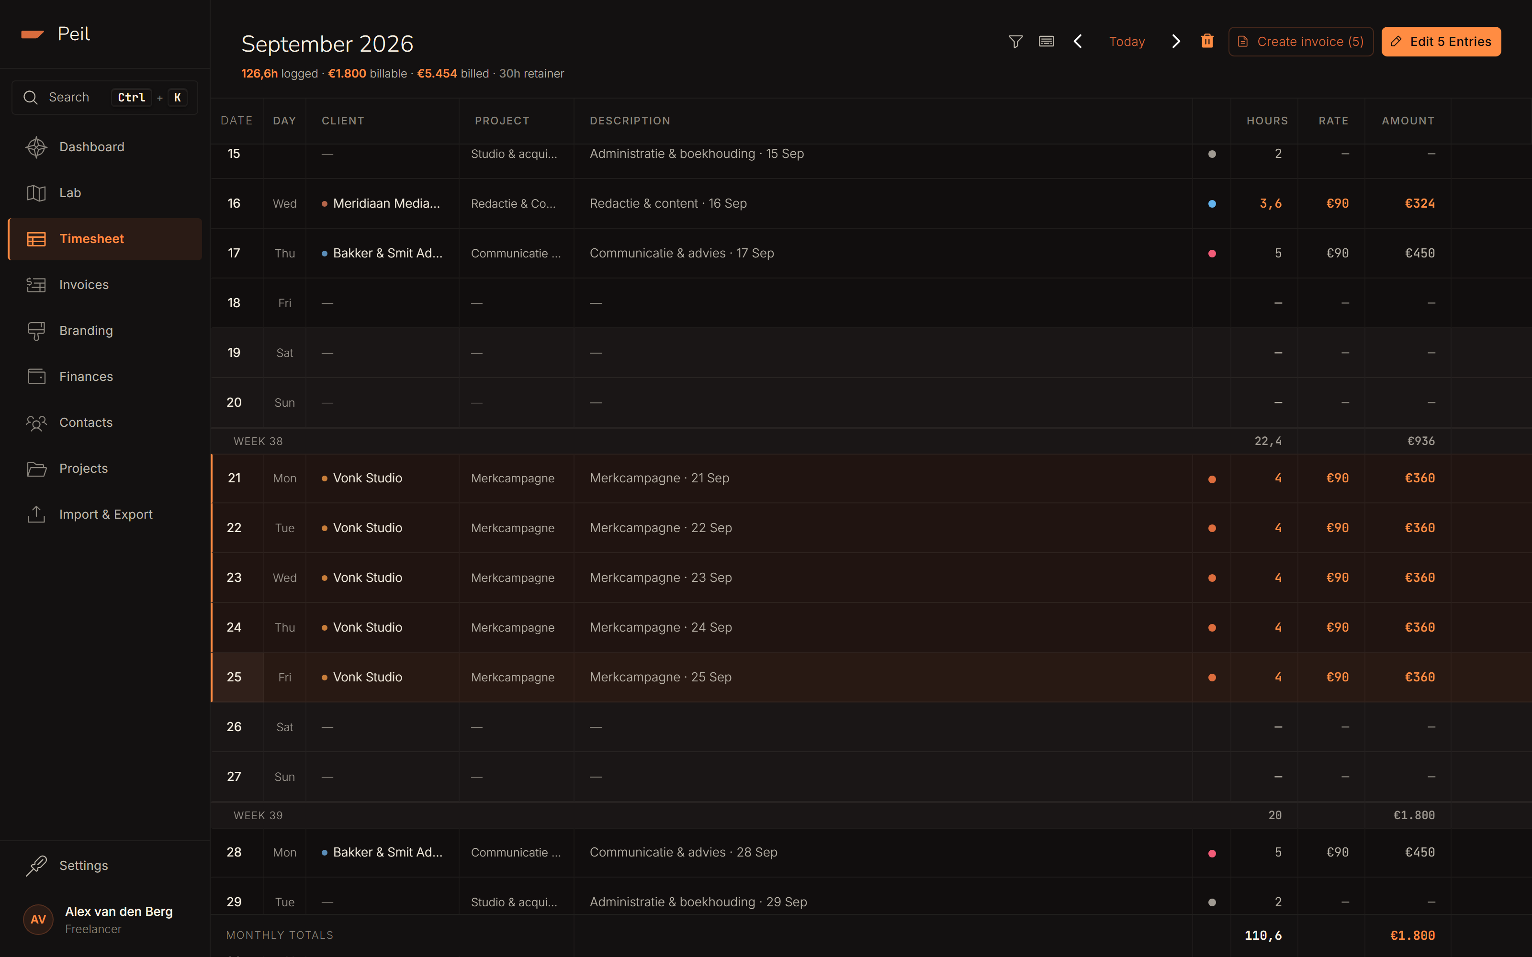Click Edit 5 Entries button
The width and height of the screenshot is (1532, 957).
tap(1441, 42)
